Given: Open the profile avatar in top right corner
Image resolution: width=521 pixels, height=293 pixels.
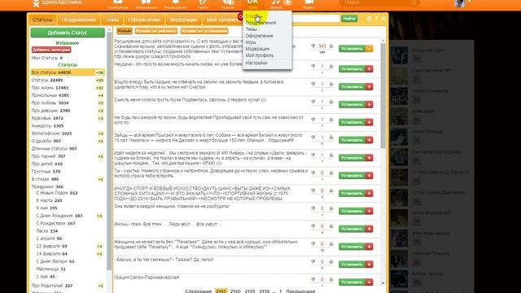Looking at the screenshot, I should click(460, 3).
